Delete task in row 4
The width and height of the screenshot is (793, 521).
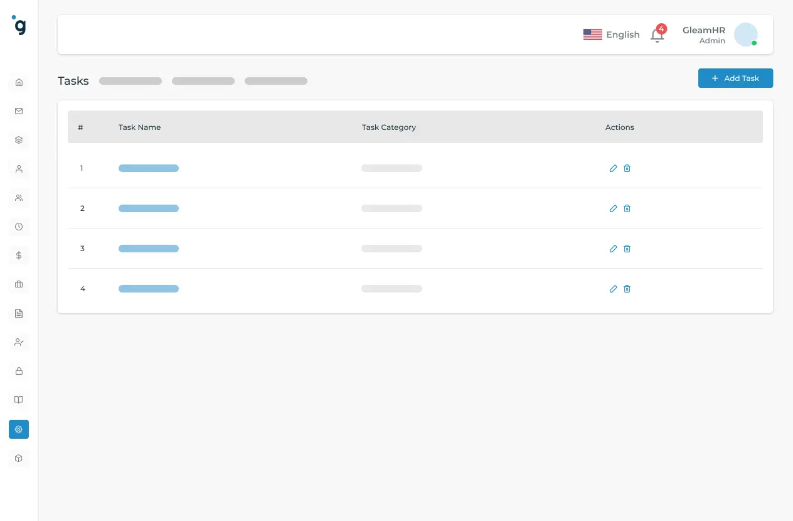point(627,289)
